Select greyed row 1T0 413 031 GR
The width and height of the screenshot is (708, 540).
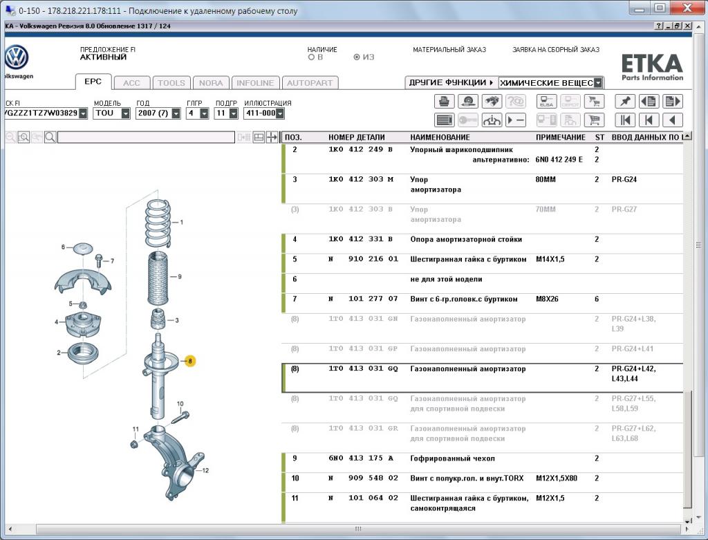click(x=482, y=438)
